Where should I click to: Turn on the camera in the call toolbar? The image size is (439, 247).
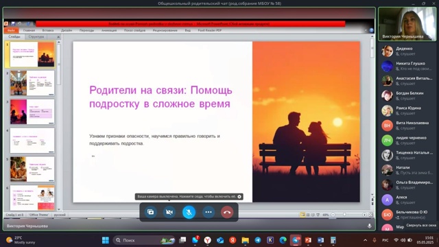[x=169, y=212]
